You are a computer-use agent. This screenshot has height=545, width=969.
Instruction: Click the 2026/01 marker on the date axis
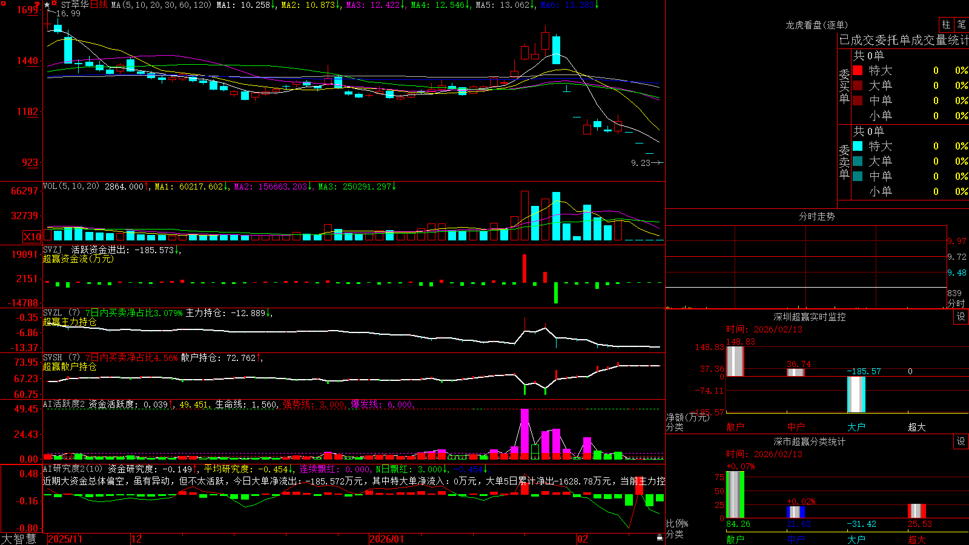click(x=387, y=539)
